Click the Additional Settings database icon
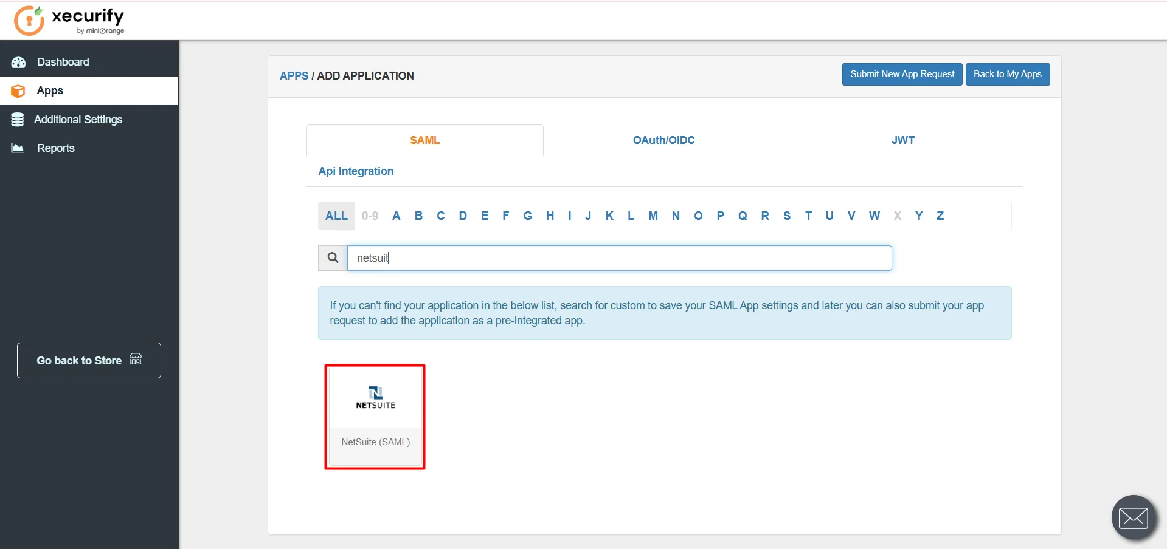The width and height of the screenshot is (1167, 549). 18,120
